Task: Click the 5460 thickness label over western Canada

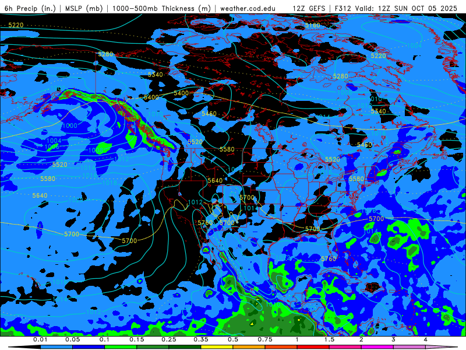Action: 209,114
